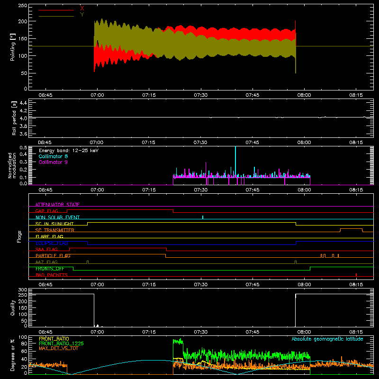Select the Energy band: 12-25 keV text
The width and height of the screenshot is (379, 379).
click(x=69, y=151)
